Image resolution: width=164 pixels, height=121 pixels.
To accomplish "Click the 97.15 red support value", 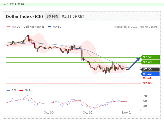I will (x=147, y=78).
